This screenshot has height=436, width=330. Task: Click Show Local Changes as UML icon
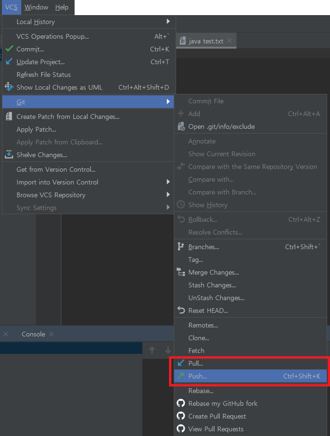[9, 87]
